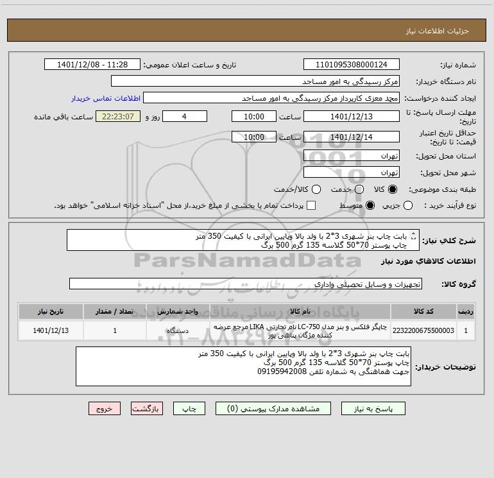Click the شرح کلی نیاز text area
The image size is (494, 478).
[243, 241]
